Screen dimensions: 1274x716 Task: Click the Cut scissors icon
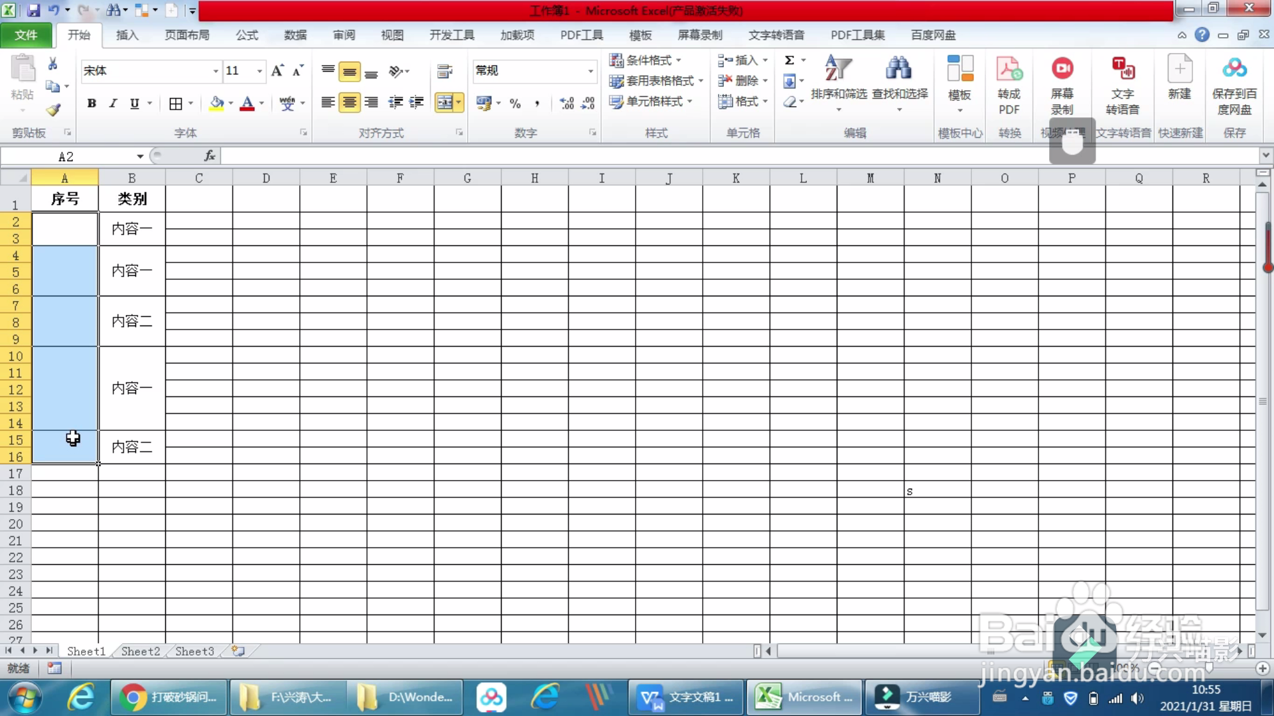pos(53,64)
